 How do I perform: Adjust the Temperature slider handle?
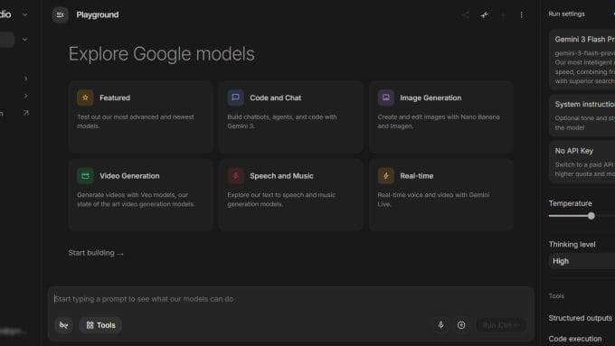tap(591, 216)
